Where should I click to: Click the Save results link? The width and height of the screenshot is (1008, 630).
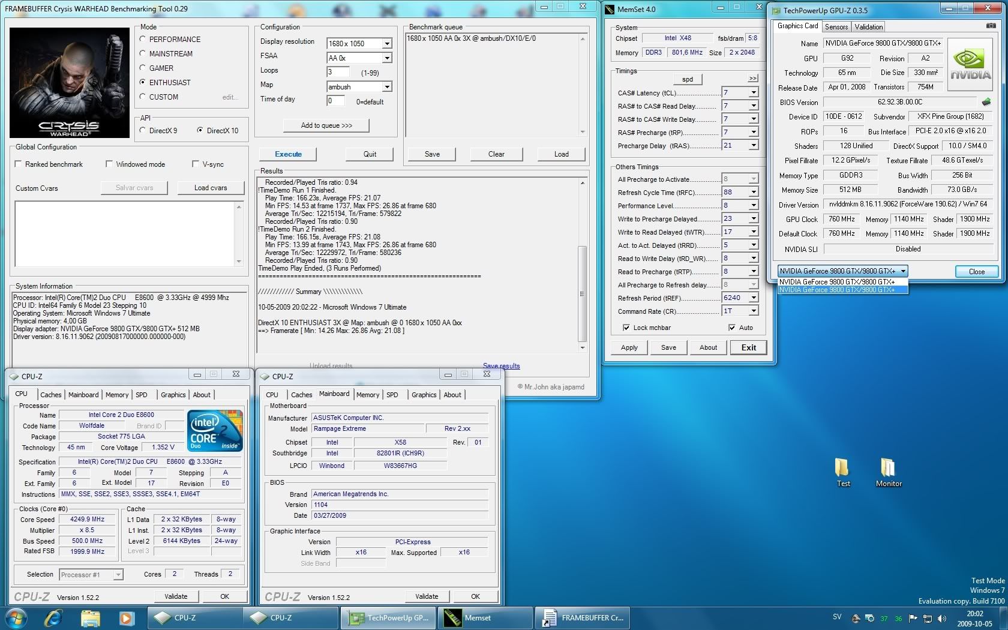(501, 366)
